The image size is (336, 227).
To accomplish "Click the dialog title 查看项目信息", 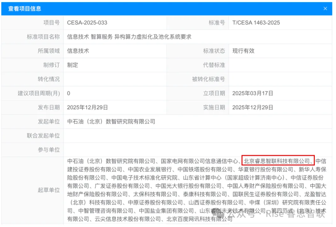I will pyautogui.click(x=25, y=9).
